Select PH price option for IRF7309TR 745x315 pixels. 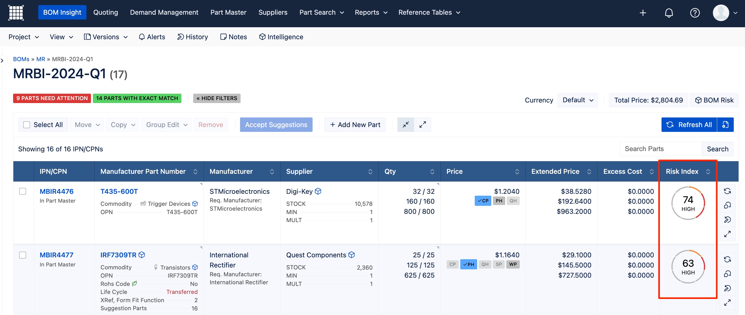[469, 265]
